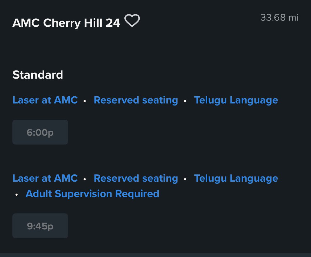The height and width of the screenshot is (257, 311).
Task: Favorite AMC Cherry Hill 24 with heart icon
Action: pyautogui.click(x=132, y=21)
